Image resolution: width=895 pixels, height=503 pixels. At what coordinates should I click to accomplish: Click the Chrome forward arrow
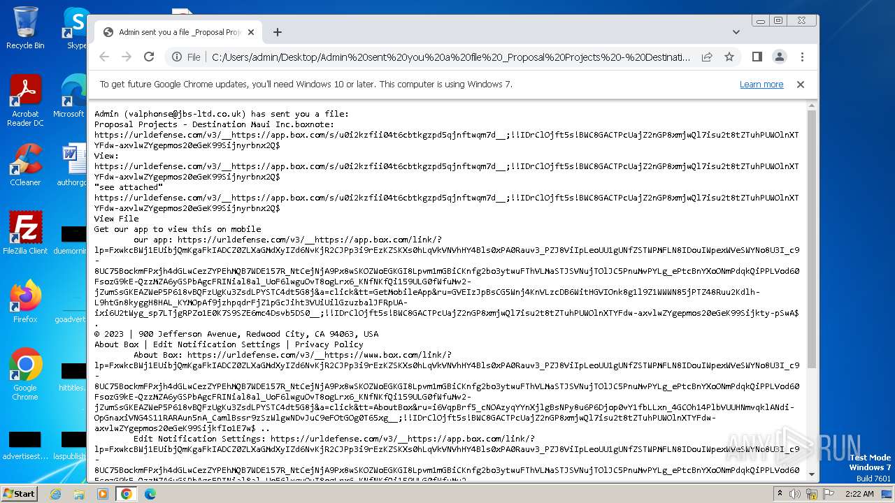(127, 57)
